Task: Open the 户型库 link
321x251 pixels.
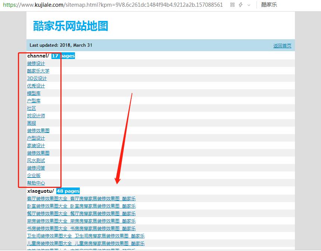Action: (34, 101)
